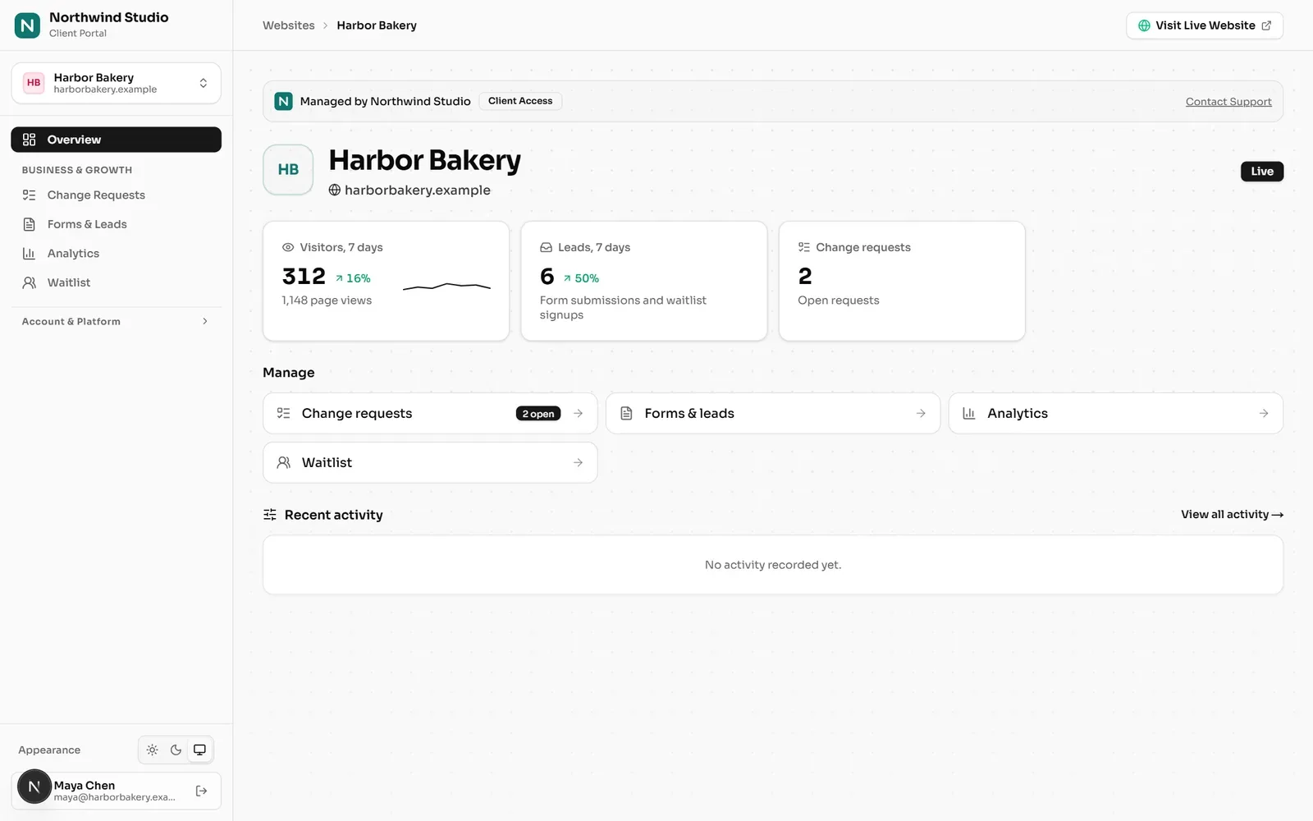Viewport: 1313px width, 821px height.
Task: Click the Client Access badge
Action: [x=520, y=101]
